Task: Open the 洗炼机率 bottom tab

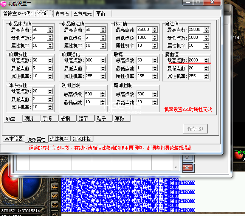Action: point(59,139)
